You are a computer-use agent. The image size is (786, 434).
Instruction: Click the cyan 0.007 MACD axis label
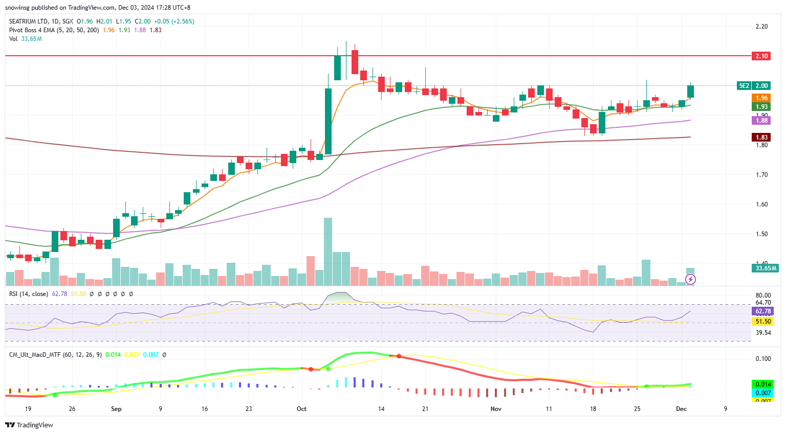(762, 393)
